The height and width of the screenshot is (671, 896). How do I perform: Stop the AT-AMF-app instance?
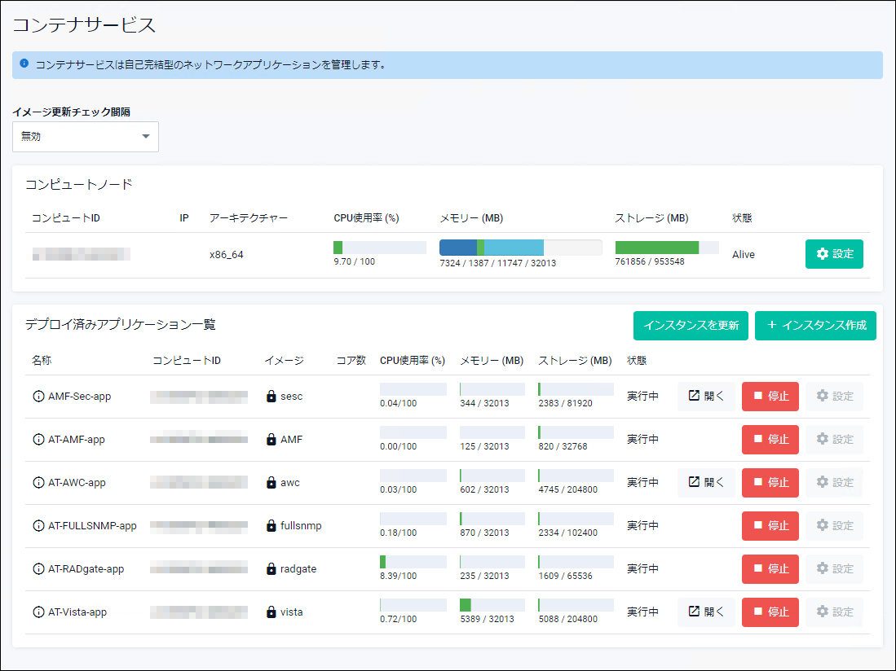pyautogui.click(x=770, y=440)
